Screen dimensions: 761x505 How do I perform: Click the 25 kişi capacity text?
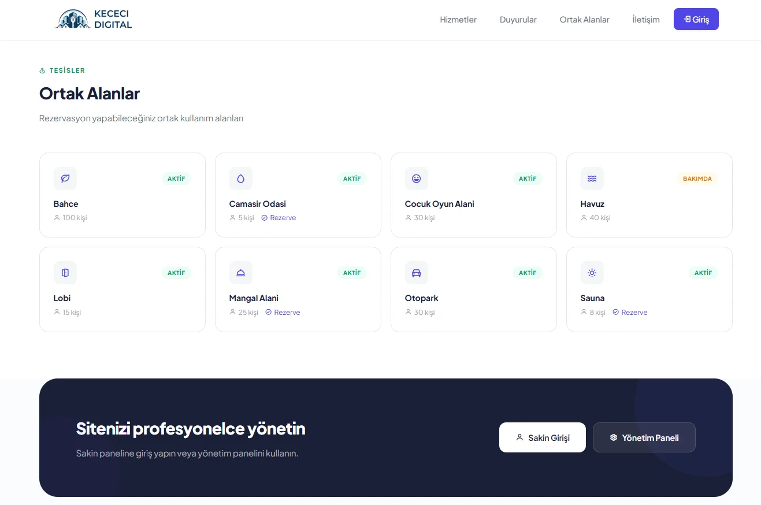click(244, 313)
